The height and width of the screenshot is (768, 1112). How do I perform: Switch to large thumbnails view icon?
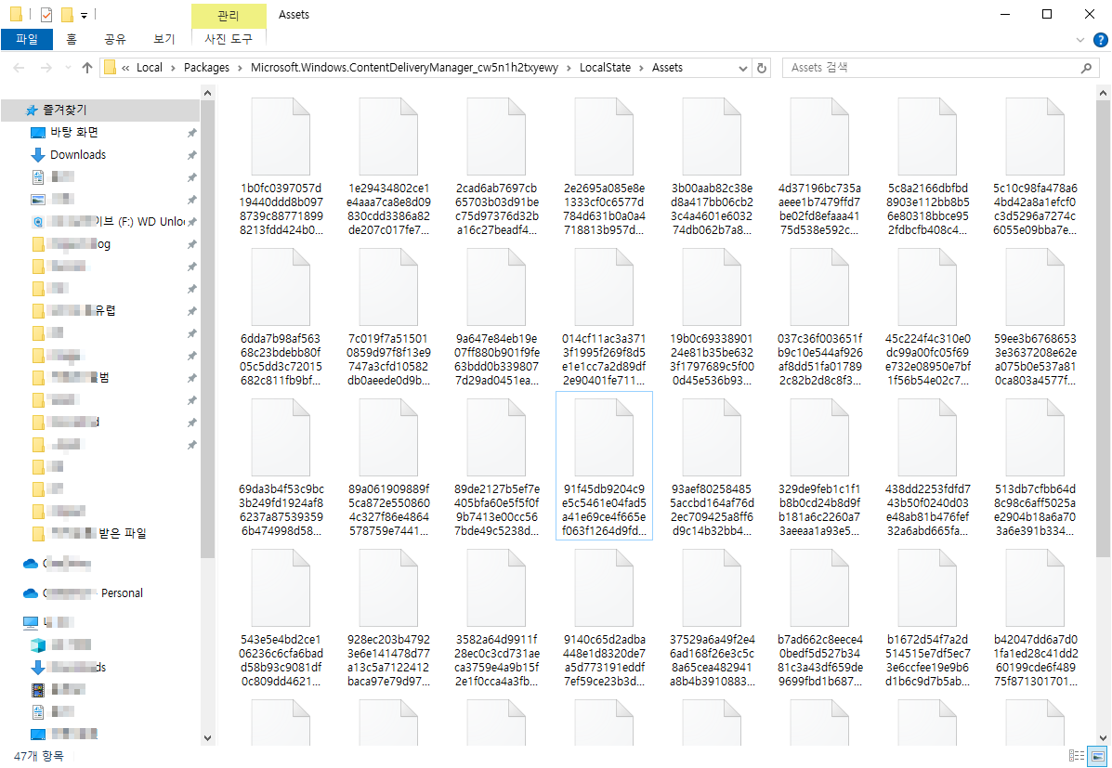tap(1097, 756)
